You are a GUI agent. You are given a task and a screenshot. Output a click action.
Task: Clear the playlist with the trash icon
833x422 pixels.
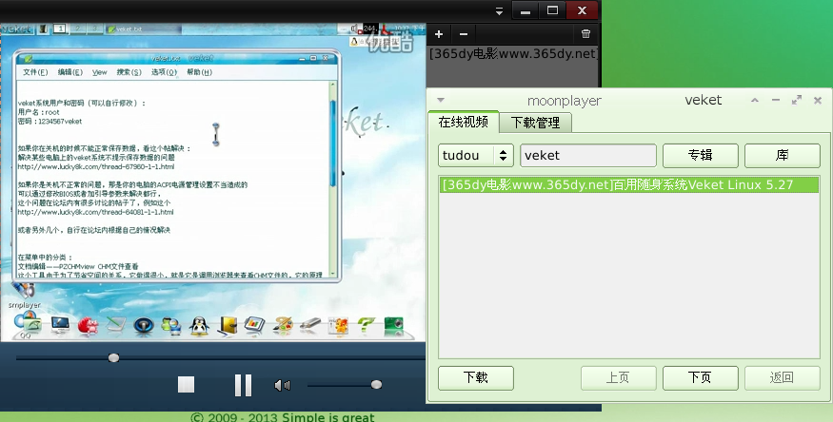coord(585,34)
